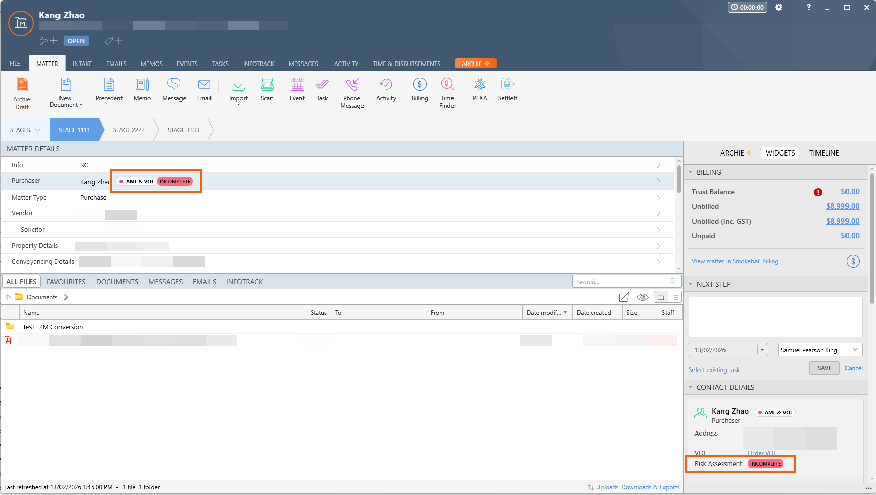
Task: Toggle the file preview eye icon
Action: pos(643,297)
